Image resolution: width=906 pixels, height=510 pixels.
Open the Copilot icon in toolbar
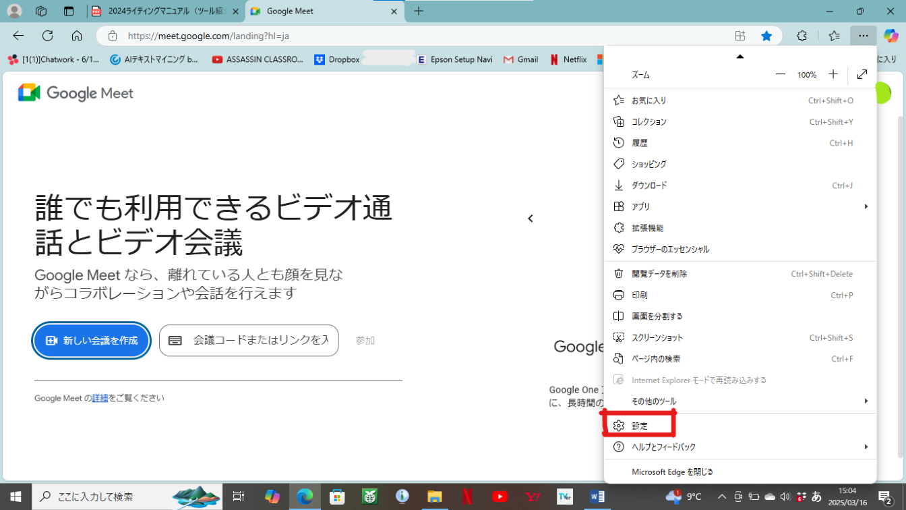coord(891,36)
